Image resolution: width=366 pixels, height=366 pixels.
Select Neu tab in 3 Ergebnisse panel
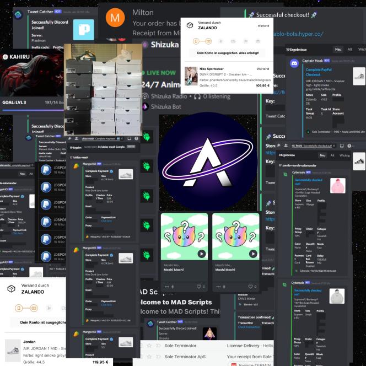(x=322, y=155)
